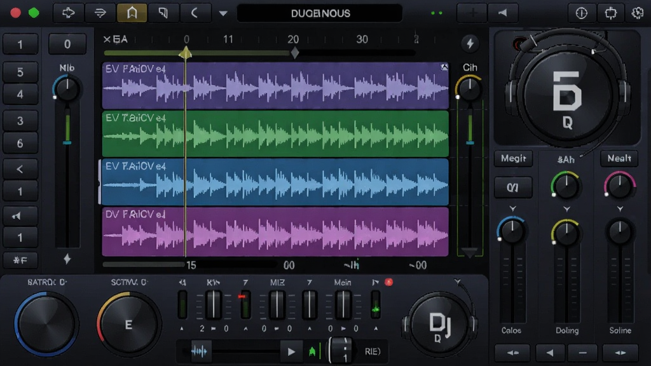Click the info circle icon in top bar
Viewport: 651px width, 366px height.
click(x=581, y=13)
